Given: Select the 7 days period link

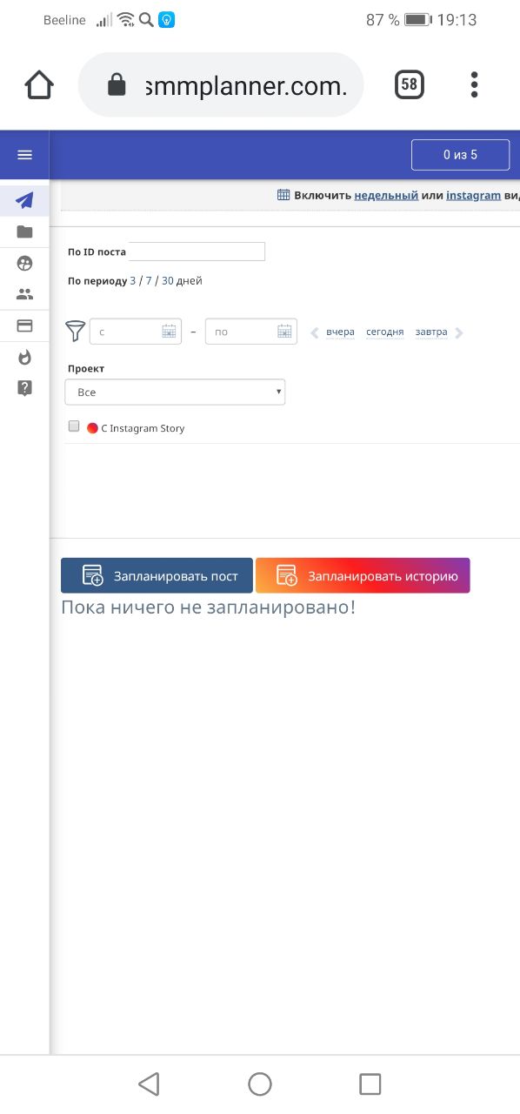Looking at the screenshot, I should click(x=149, y=281).
